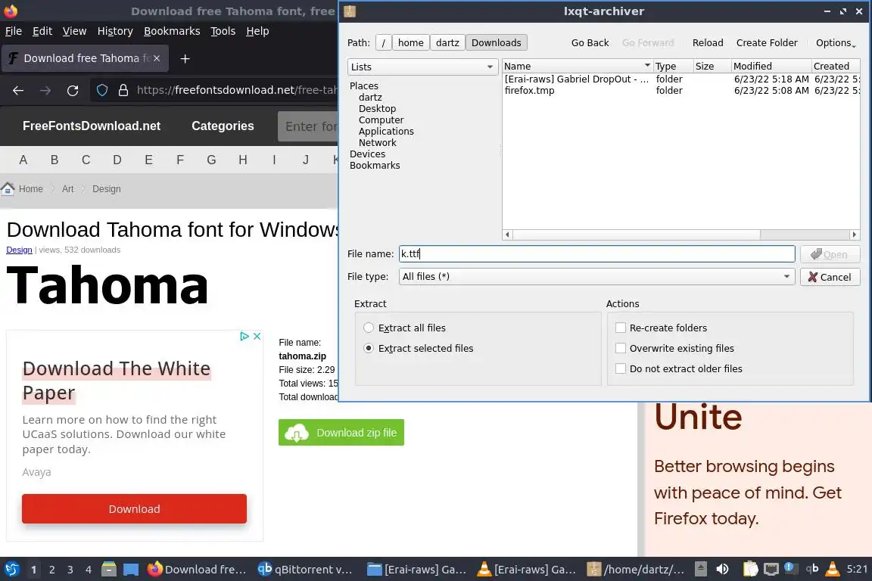Switch to qBittorrent taskbar entry

(306, 569)
